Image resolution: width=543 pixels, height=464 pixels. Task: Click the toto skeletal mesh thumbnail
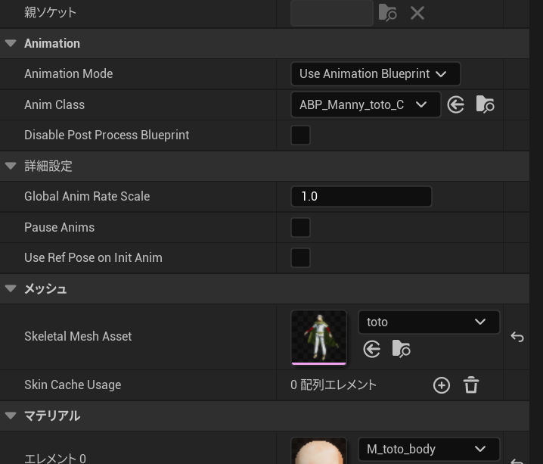[x=319, y=338]
